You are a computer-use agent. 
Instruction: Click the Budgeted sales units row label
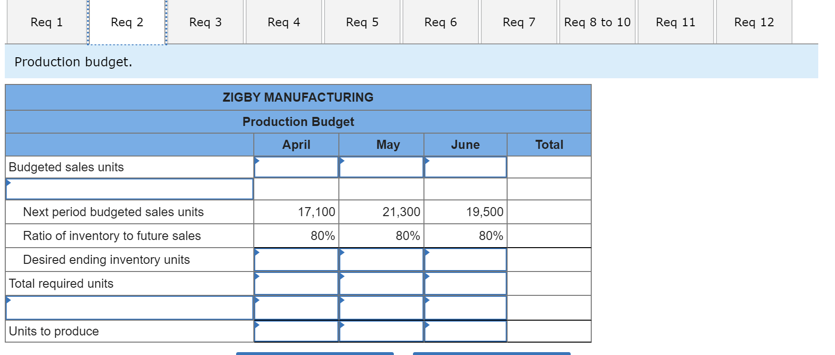tap(66, 167)
